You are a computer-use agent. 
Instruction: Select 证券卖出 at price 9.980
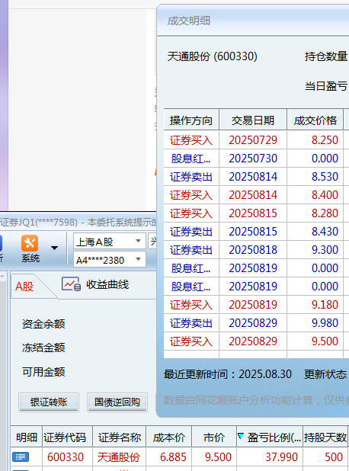point(256,323)
